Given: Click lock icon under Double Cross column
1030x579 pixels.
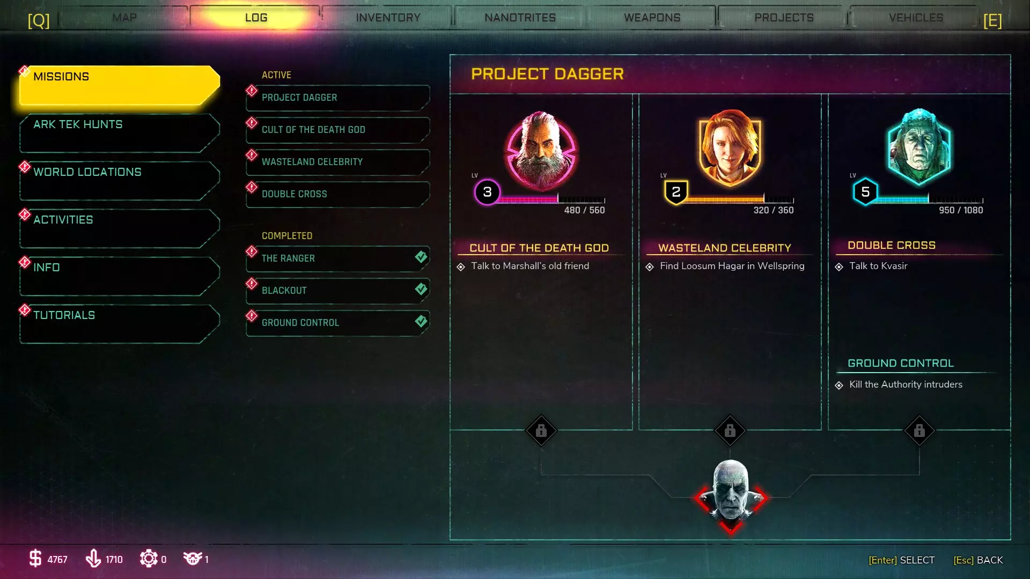Looking at the screenshot, I should [919, 430].
